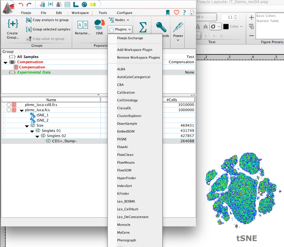
Task: Collapse the Singlets 01 gate node
Action: [32, 131]
